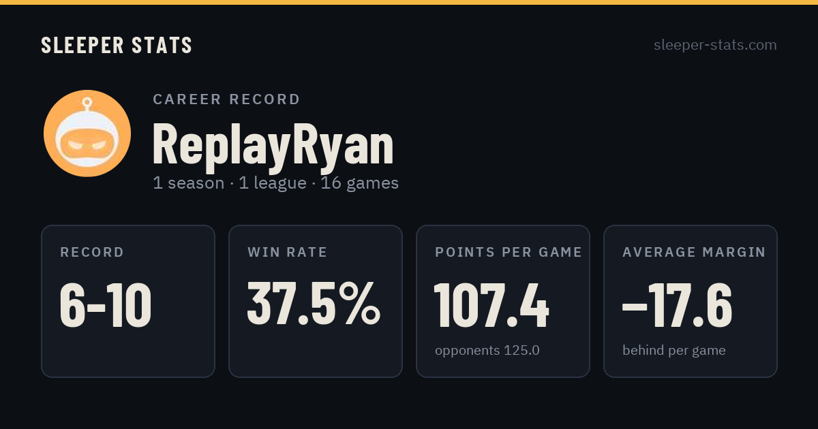818x429 pixels.
Task: Open the Win Rate stat card
Action: 316,301
